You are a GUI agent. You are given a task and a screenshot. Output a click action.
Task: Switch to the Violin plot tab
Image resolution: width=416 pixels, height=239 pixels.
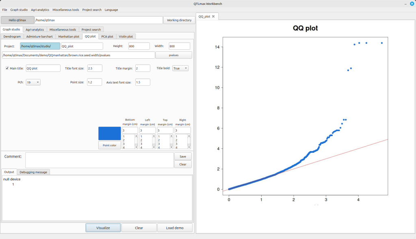(126, 36)
